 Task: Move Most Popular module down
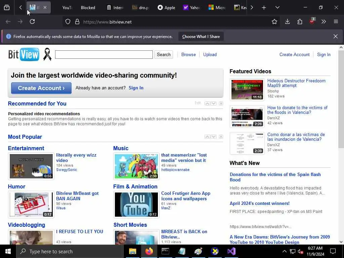point(213,137)
